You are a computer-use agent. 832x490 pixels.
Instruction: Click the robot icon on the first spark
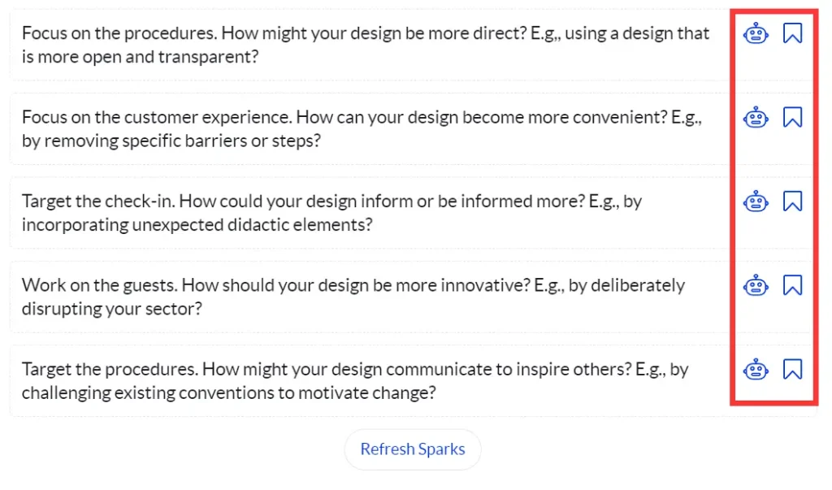[756, 33]
